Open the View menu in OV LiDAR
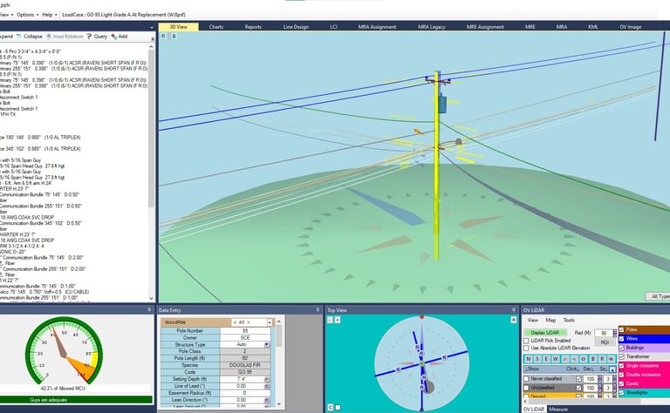 [533, 320]
